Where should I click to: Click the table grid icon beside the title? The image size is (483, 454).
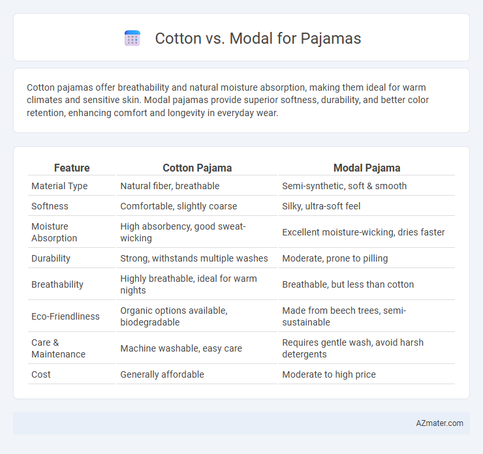(x=132, y=38)
